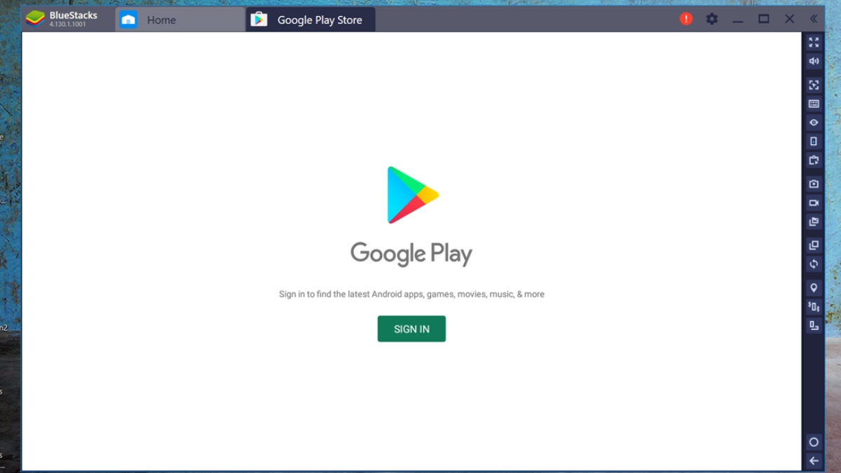Click the portrait phone rotate icon
The width and height of the screenshot is (841, 473).
[814, 142]
